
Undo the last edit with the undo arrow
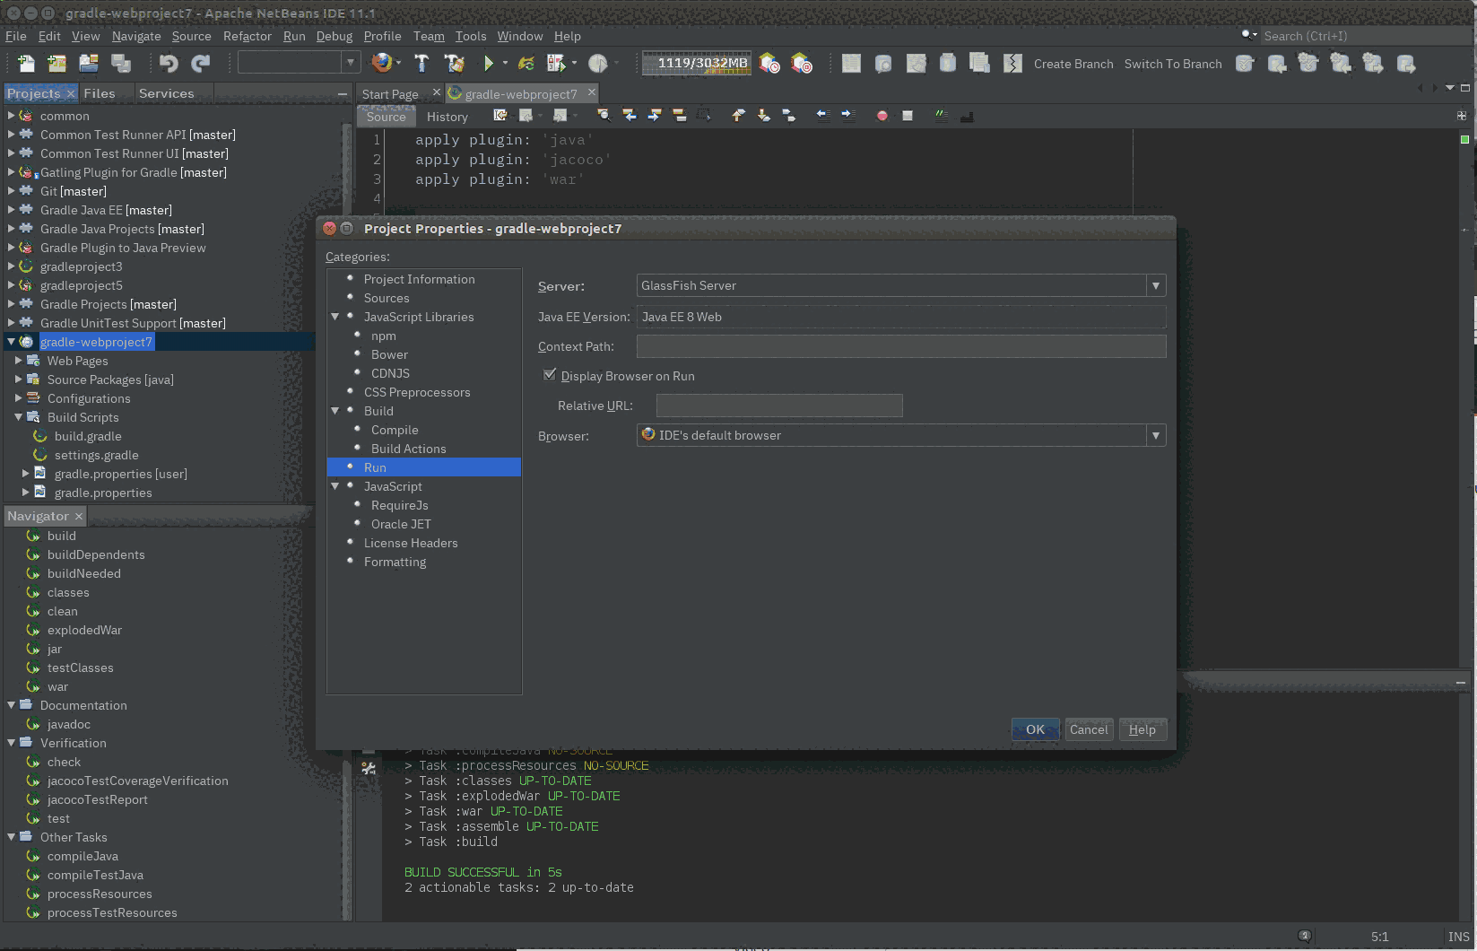click(x=169, y=63)
